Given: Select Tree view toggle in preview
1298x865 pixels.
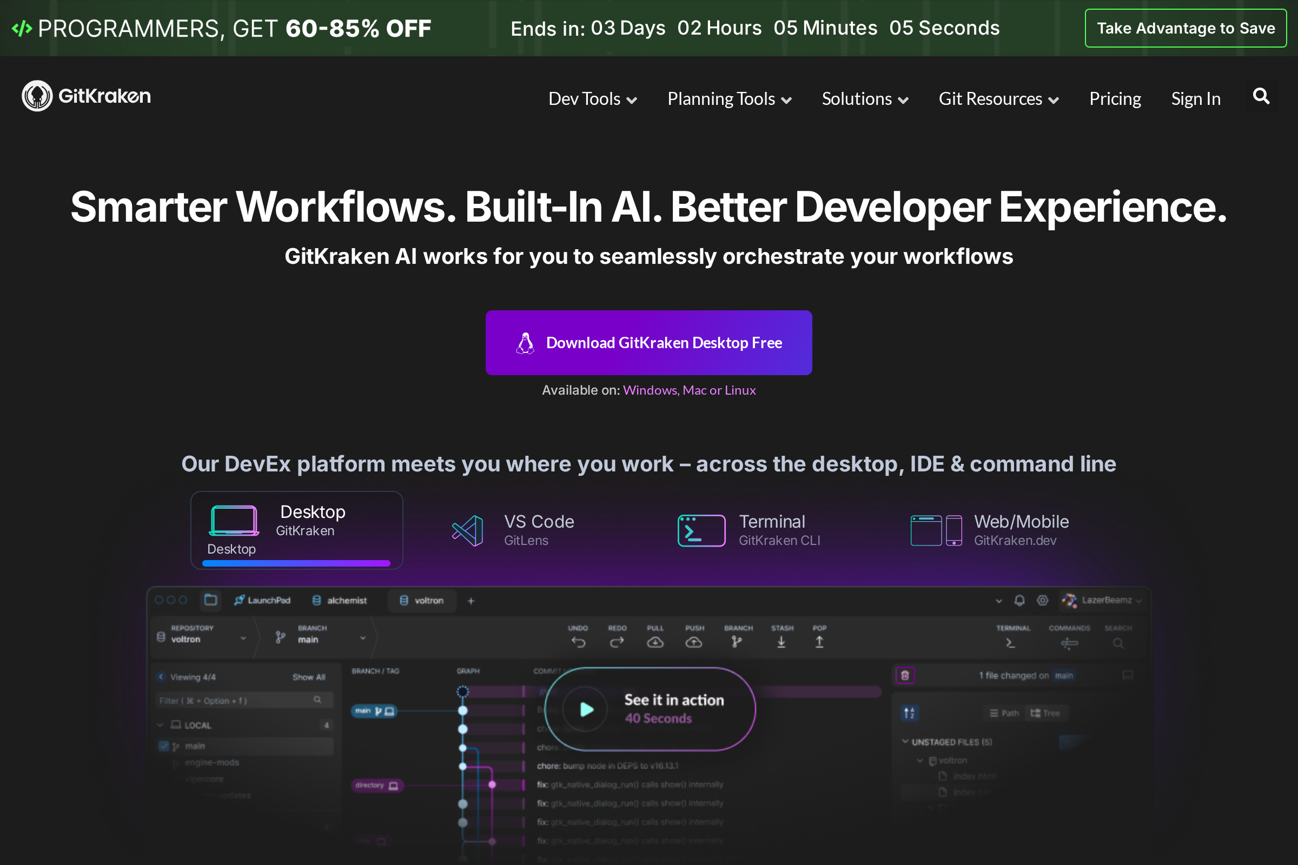Looking at the screenshot, I should coord(1045,713).
